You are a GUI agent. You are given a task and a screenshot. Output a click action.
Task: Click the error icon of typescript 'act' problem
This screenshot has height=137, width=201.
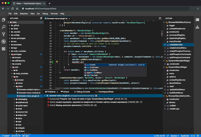pos(48,99)
